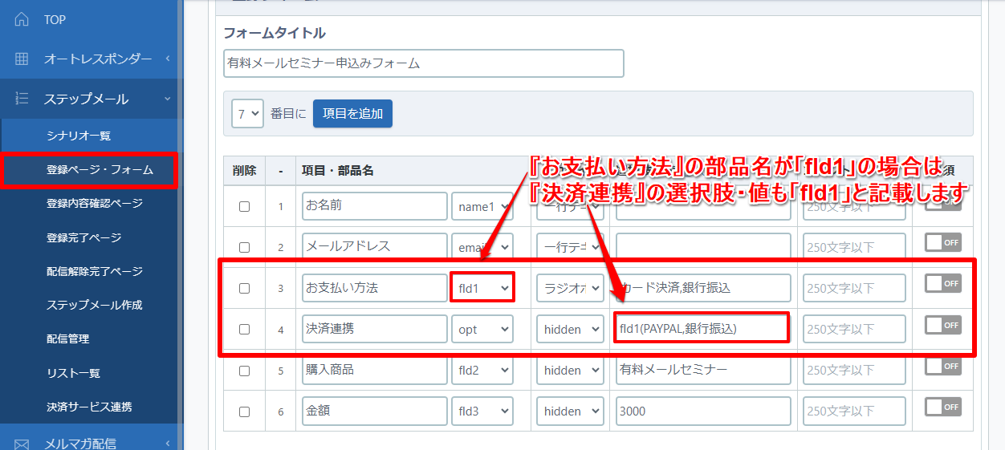Collapse the ステップメール menu chevron
1005x450 pixels.
167,99
